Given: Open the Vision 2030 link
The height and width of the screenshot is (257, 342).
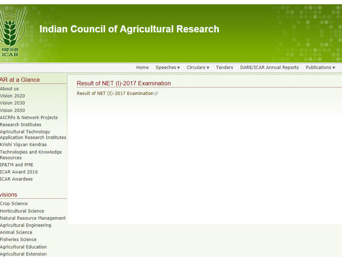Looking at the screenshot, I should [x=12, y=103].
